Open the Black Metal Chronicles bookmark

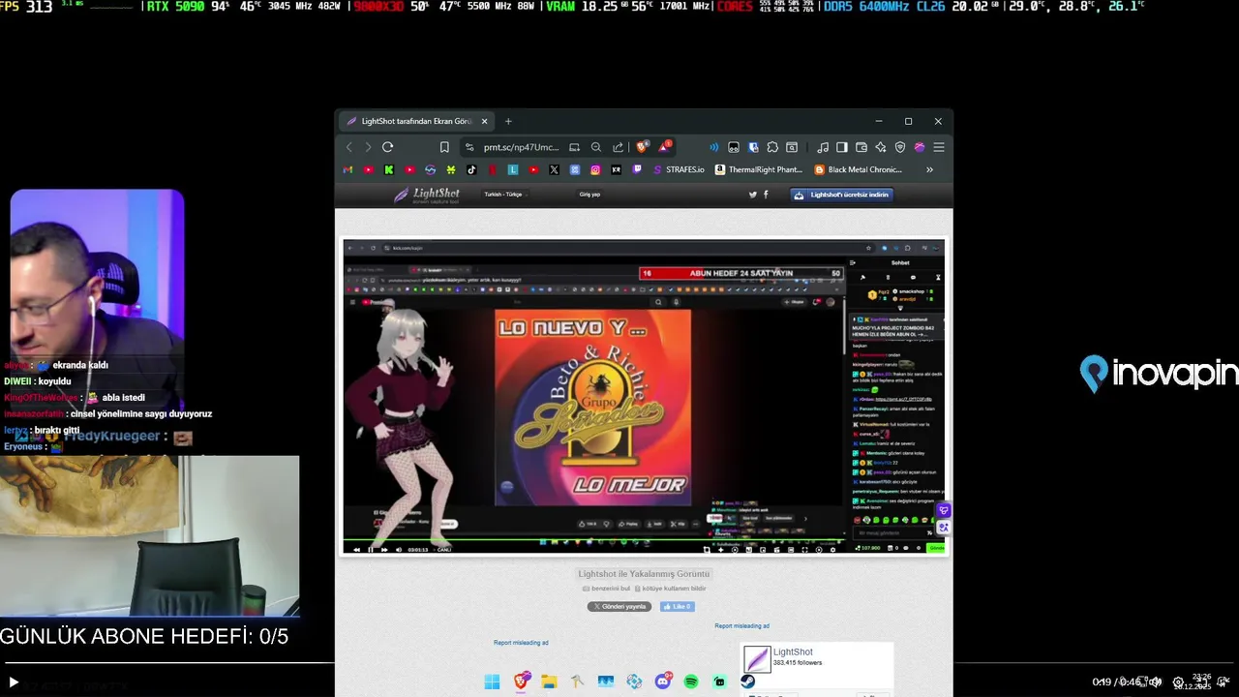pyautogui.click(x=860, y=169)
